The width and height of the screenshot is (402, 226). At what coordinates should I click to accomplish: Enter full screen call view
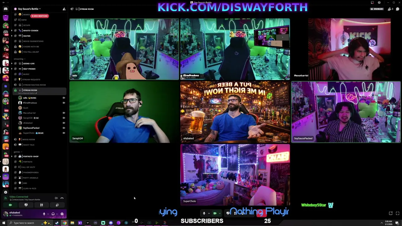pos(398,213)
